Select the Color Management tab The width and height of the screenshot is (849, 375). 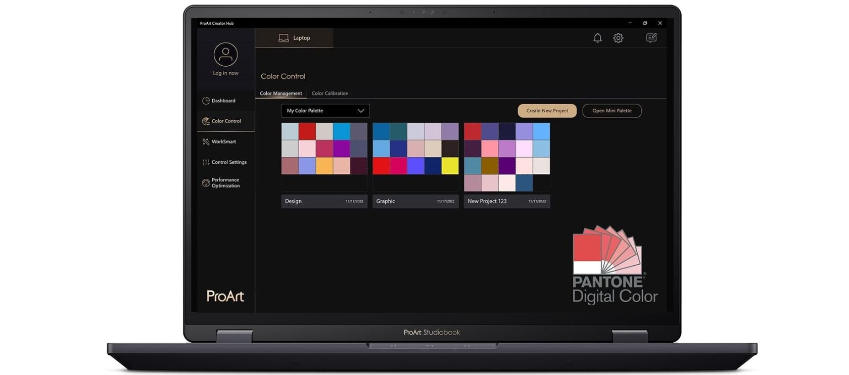coord(280,93)
